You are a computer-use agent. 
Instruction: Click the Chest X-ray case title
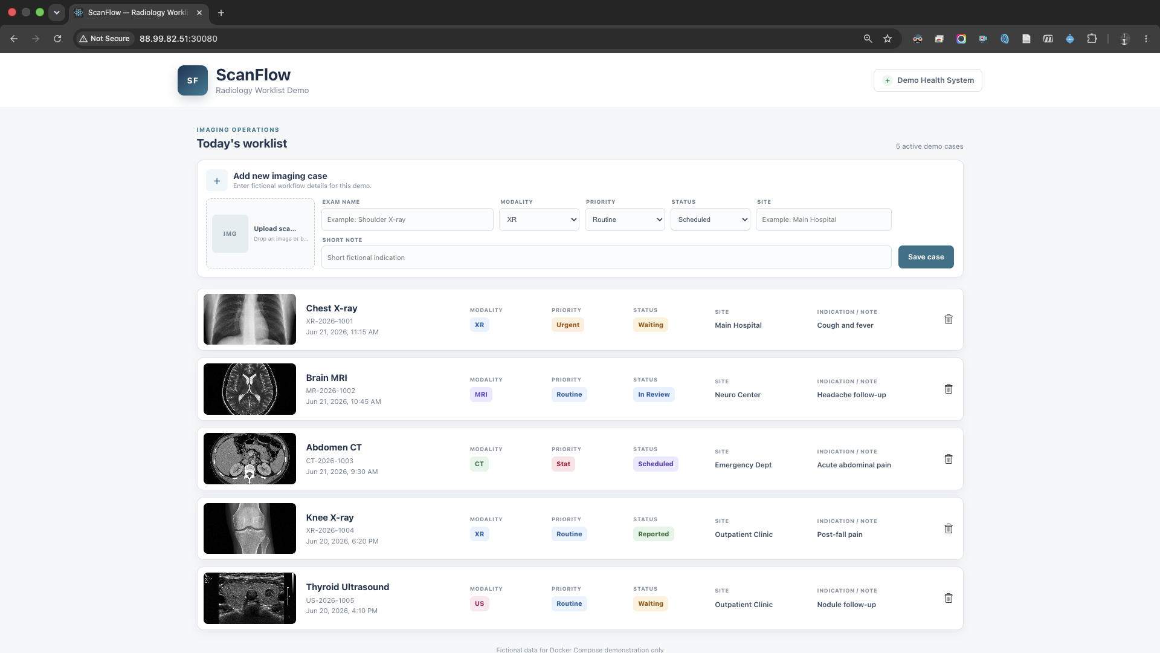coord(332,308)
